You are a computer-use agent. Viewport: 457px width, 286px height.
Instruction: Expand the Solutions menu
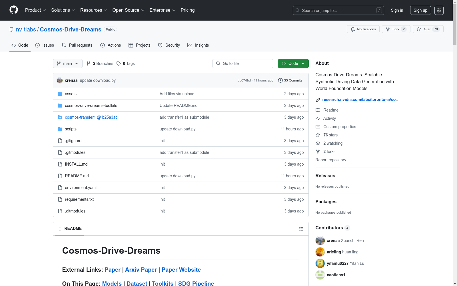tap(63, 10)
